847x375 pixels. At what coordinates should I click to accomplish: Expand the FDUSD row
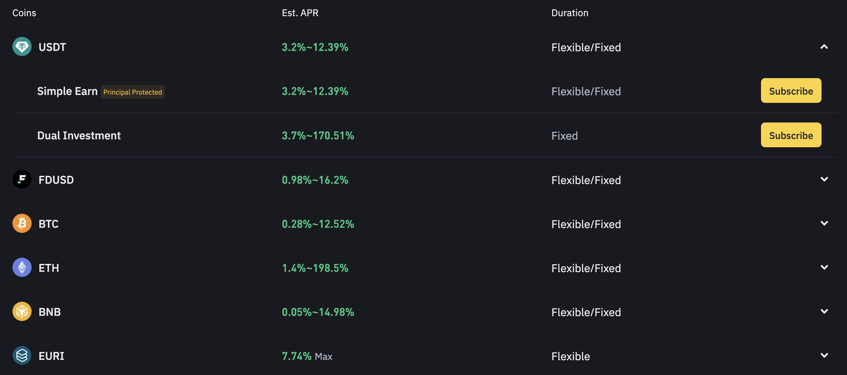click(824, 179)
